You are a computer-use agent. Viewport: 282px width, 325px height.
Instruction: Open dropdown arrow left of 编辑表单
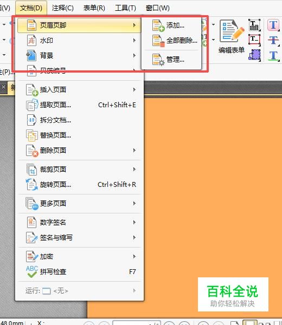[x=213, y=25]
